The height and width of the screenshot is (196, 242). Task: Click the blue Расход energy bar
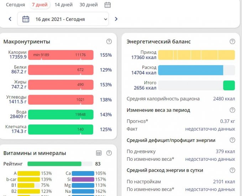point(190,70)
